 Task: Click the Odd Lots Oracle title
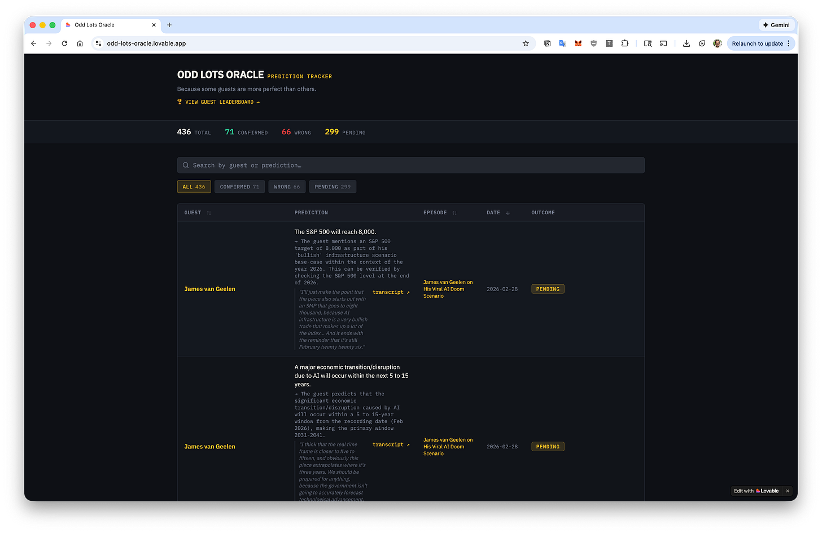(x=220, y=74)
